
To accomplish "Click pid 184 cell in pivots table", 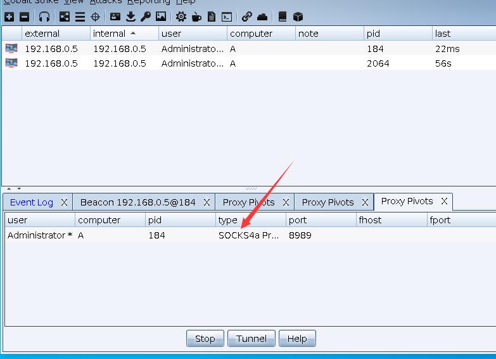I will coord(156,235).
